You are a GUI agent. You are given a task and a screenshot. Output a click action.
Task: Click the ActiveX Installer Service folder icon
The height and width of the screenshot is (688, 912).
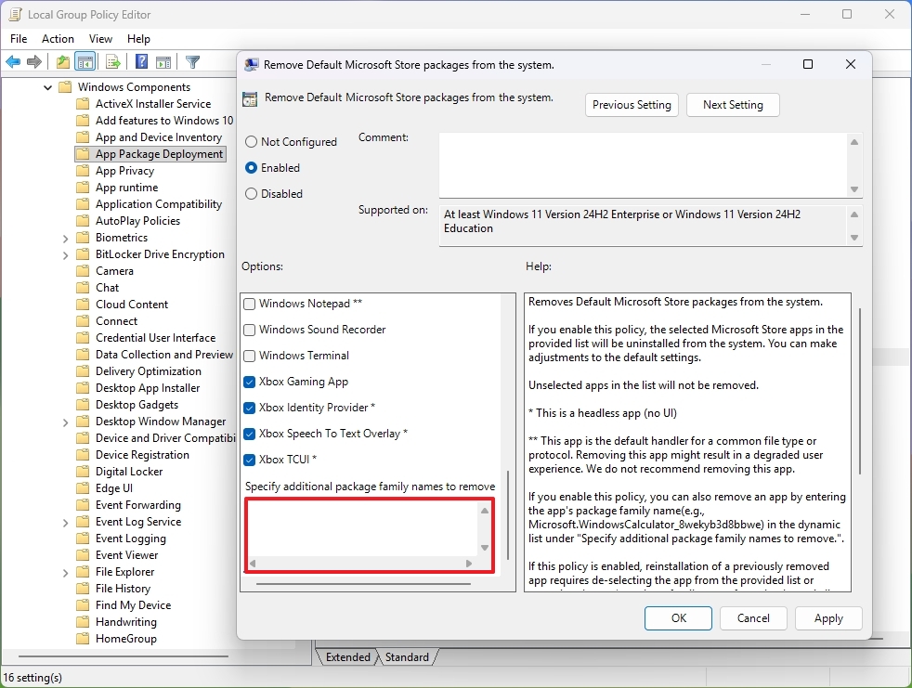point(84,104)
